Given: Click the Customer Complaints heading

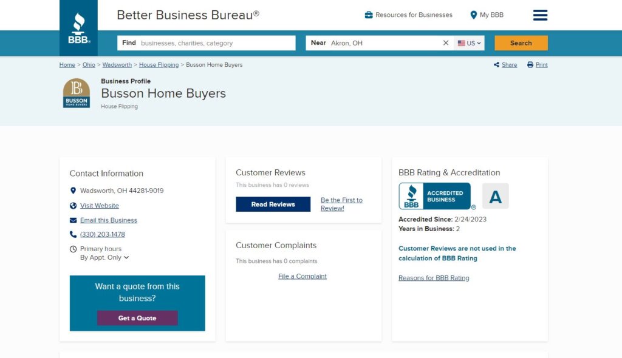Looking at the screenshot, I should pos(276,245).
